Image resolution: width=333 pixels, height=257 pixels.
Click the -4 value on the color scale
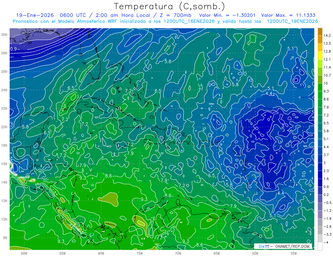pos(326,242)
